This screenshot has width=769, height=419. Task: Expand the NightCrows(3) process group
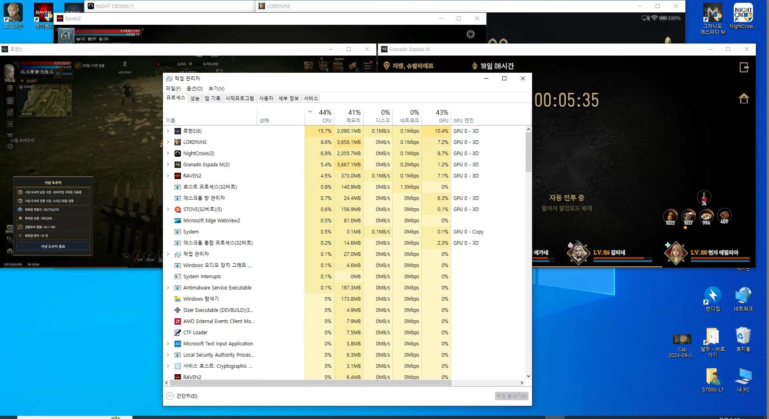tap(168, 154)
